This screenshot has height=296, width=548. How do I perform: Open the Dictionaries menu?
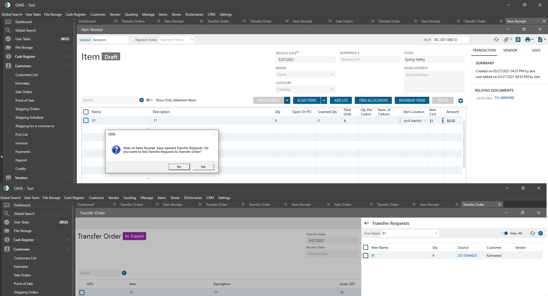pos(194,15)
